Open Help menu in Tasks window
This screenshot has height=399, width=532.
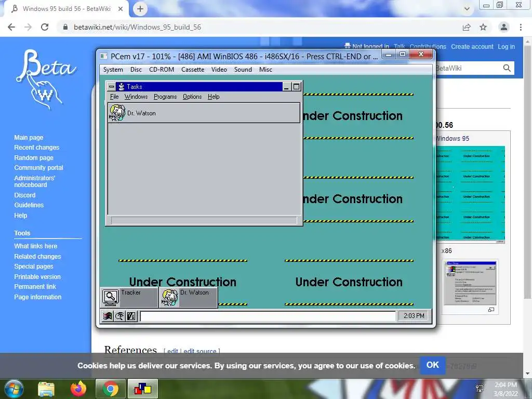tap(214, 97)
